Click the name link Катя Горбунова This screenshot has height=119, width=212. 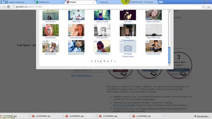point(102,54)
